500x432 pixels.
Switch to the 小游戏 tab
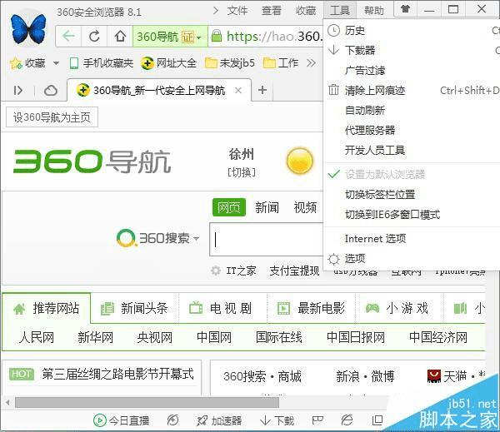point(398,308)
